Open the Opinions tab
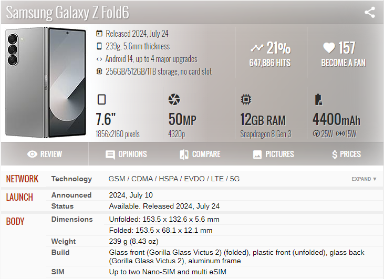Viewport: 384px width, 279px height. pos(126,154)
